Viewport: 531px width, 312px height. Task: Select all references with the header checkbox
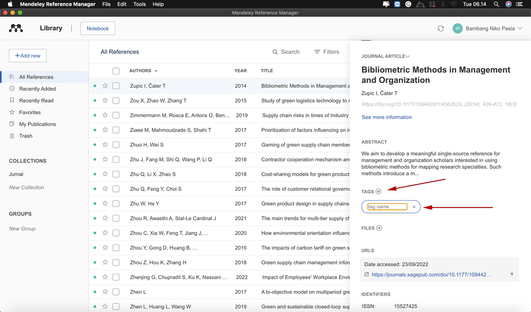[116, 70]
